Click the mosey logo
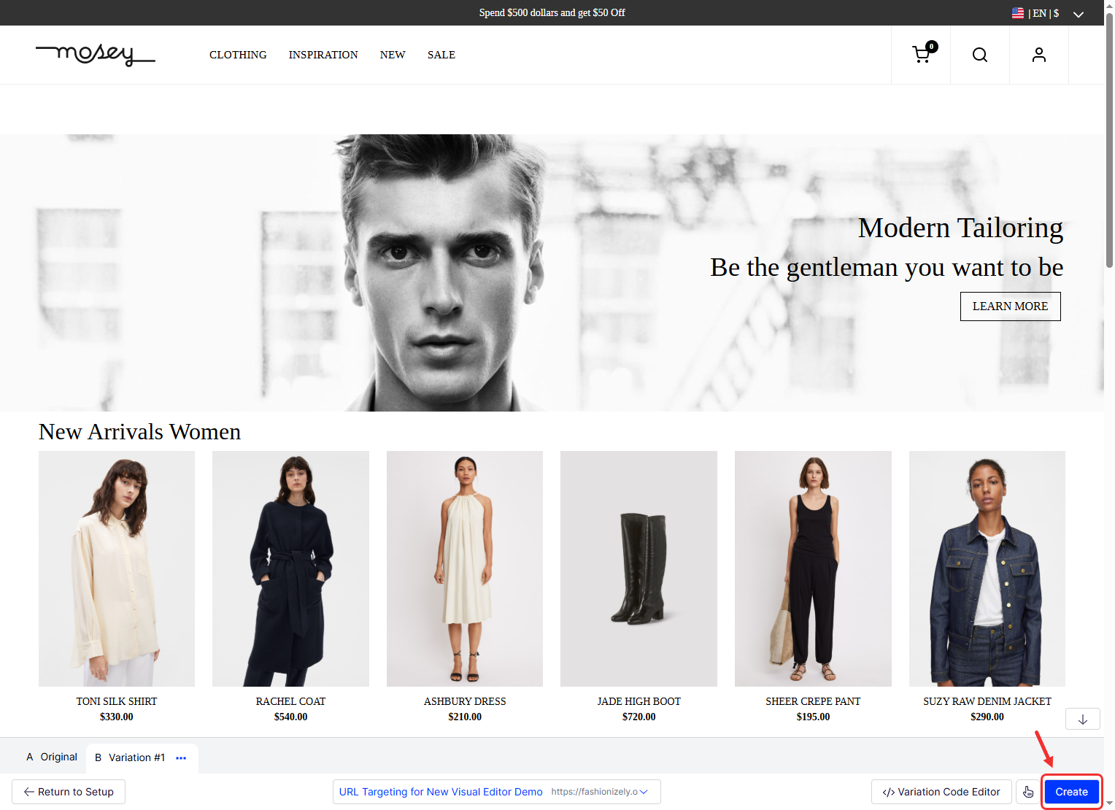1115x810 pixels. pyautogui.click(x=96, y=54)
